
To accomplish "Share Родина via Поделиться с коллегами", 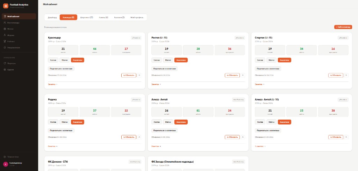I will (x=61, y=130).
